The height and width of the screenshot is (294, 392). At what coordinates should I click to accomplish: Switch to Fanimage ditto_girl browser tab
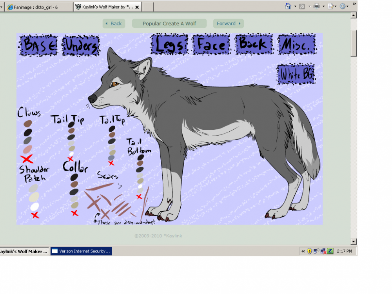coord(39,7)
